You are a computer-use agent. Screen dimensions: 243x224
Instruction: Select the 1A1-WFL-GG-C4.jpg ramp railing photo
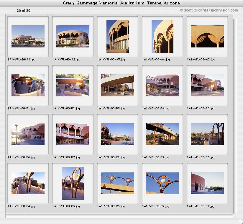[x=28, y=183]
